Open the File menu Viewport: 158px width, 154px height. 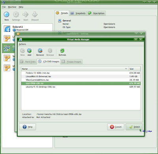click(x=4, y=7)
